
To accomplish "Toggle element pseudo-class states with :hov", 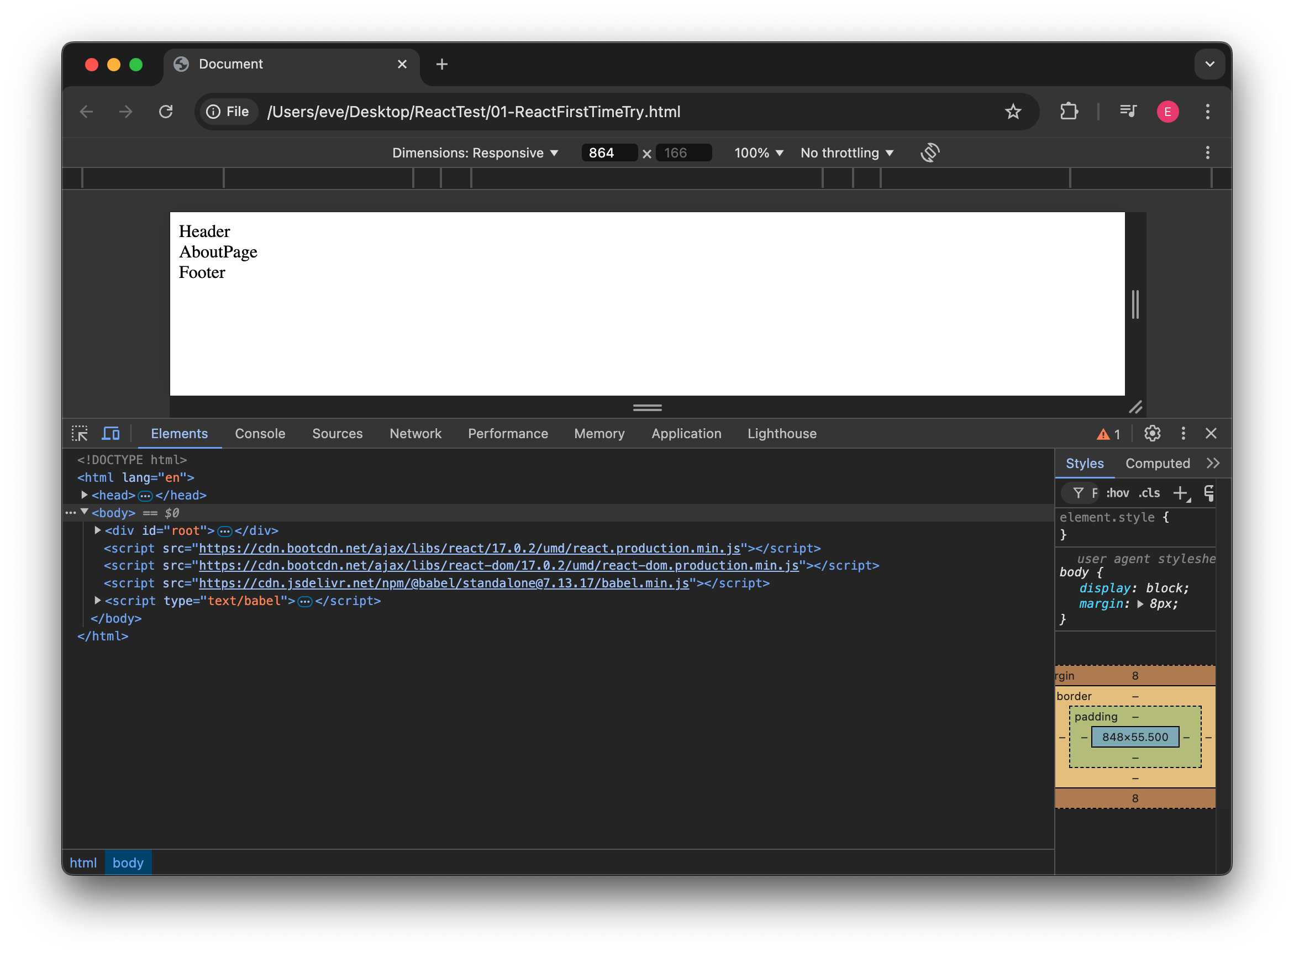I will 1117,493.
